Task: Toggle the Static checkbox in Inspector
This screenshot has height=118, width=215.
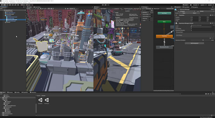Action: (x=212, y=9)
